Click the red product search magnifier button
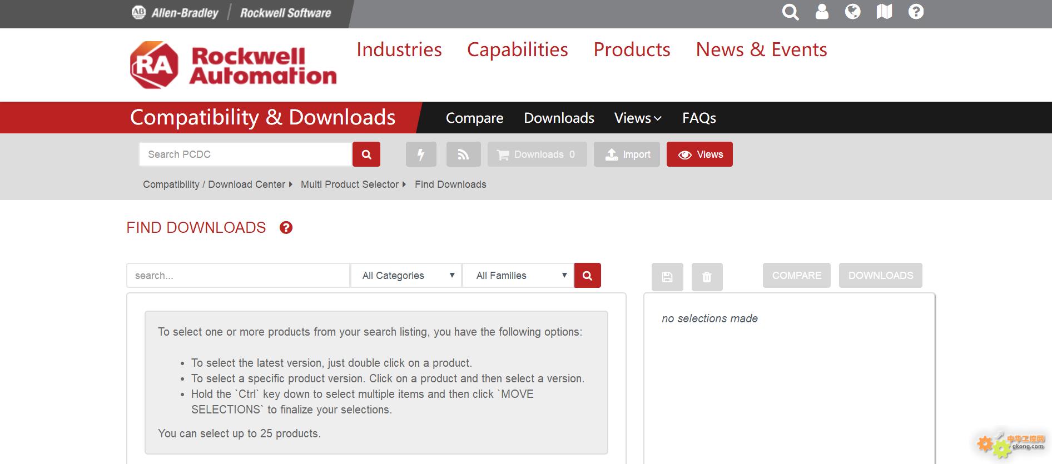 click(x=588, y=276)
